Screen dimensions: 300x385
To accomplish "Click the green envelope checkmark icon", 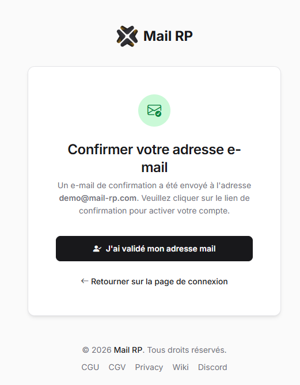I will click(x=154, y=110).
